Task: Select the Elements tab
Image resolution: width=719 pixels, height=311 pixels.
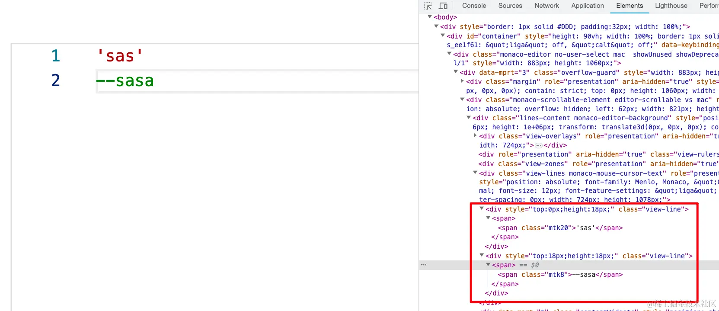Action: tap(629, 6)
